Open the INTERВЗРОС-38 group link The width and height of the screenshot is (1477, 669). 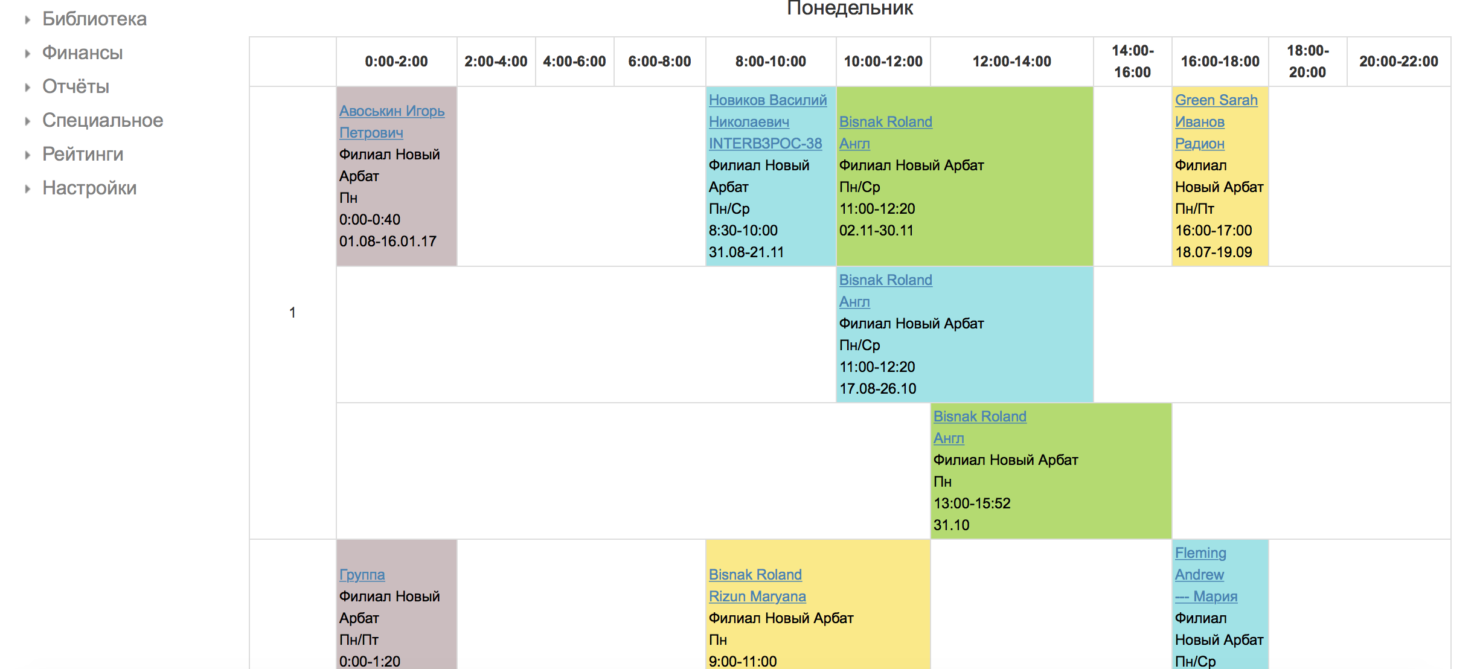tap(765, 144)
